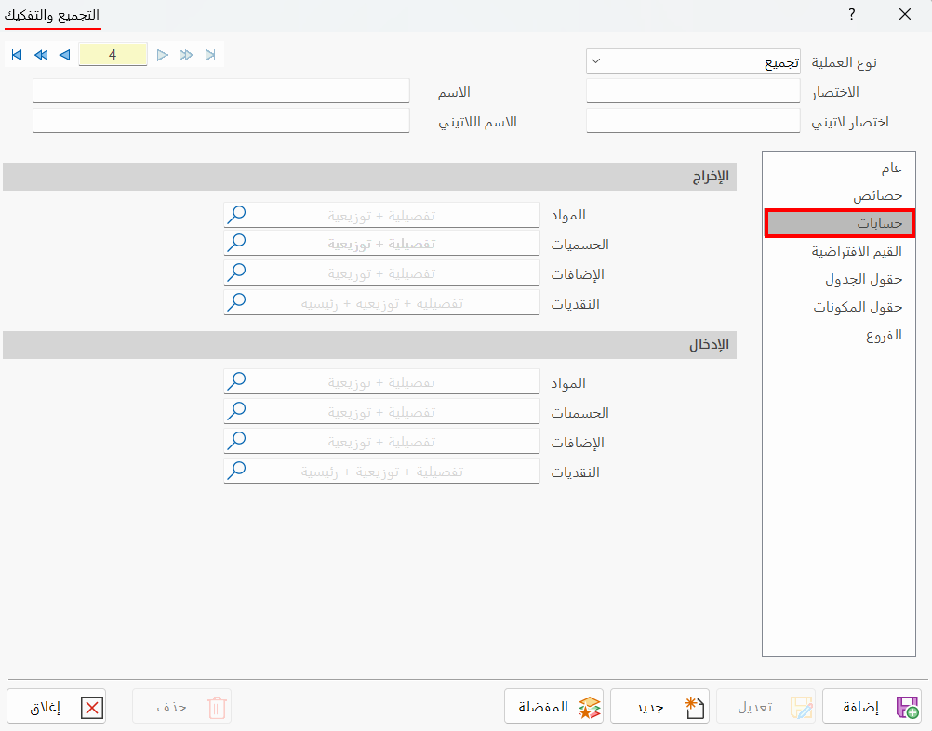Click search icon for الحسميات under الإدخال
Screen dimensions: 932x731
(x=236, y=411)
